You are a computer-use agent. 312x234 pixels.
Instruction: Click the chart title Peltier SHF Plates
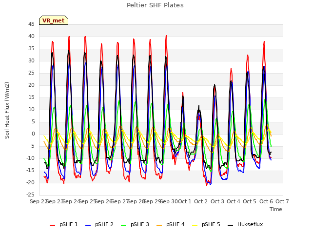click(x=155, y=5)
